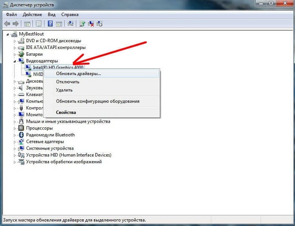
Task: Expand the Сетевые адаптеры node
Action: [15, 142]
